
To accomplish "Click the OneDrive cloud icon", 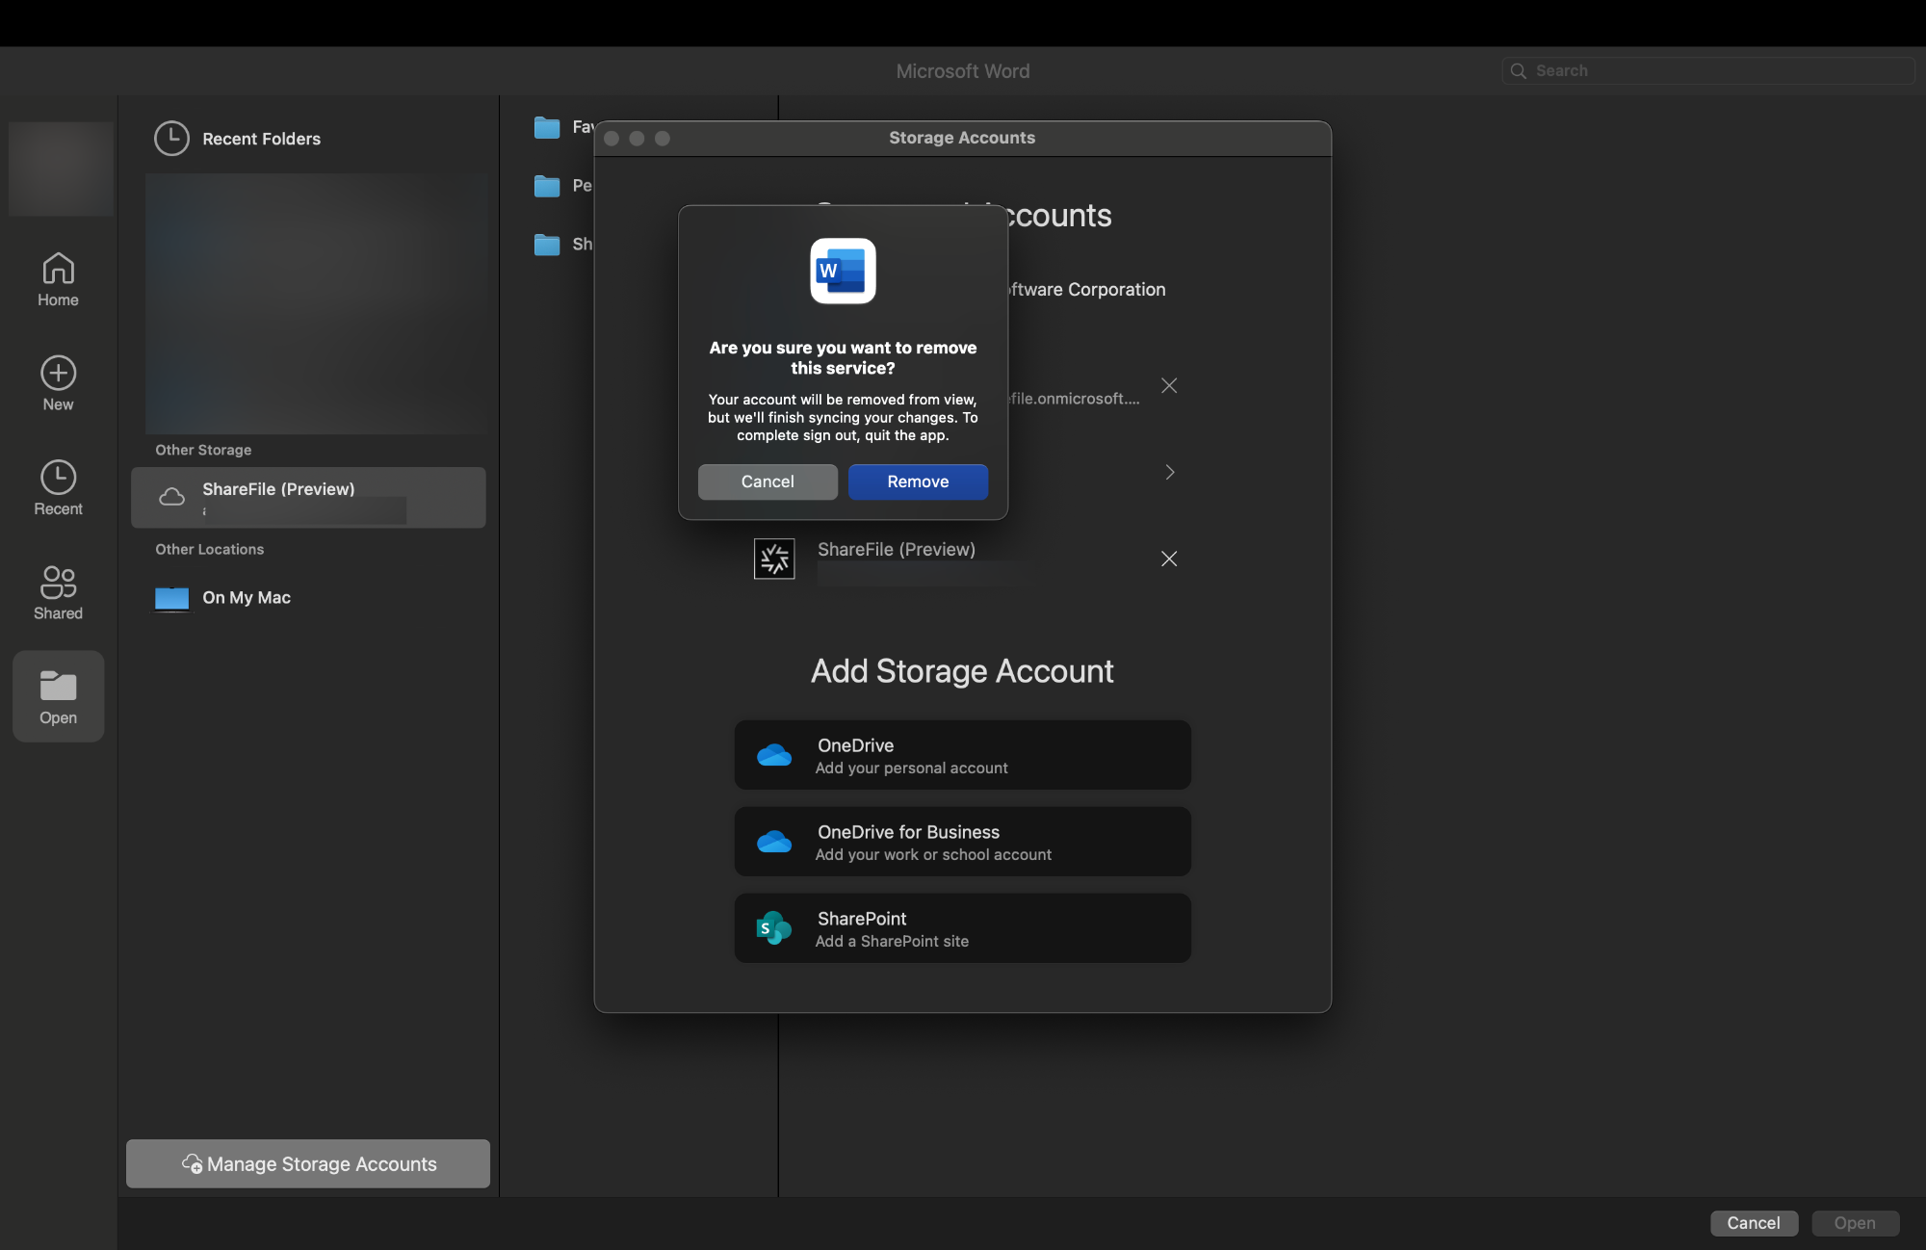I will [774, 755].
